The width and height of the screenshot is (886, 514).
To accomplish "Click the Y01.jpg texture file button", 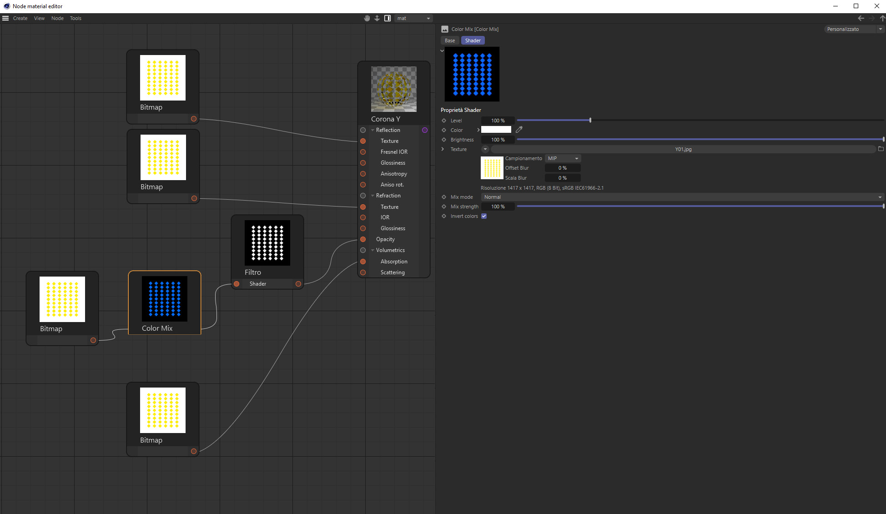I will [x=683, y=149].
